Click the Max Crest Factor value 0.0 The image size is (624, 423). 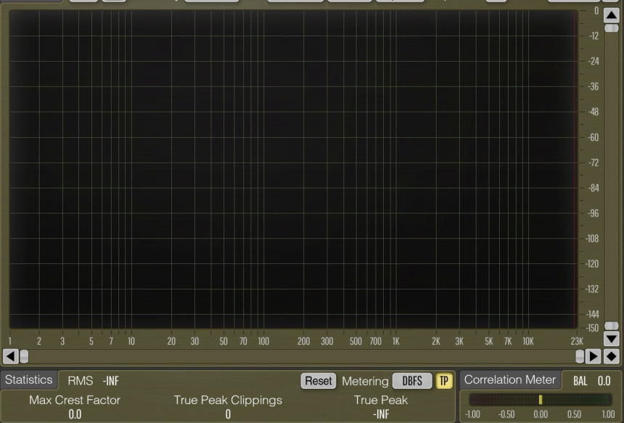tap(75, 414)
